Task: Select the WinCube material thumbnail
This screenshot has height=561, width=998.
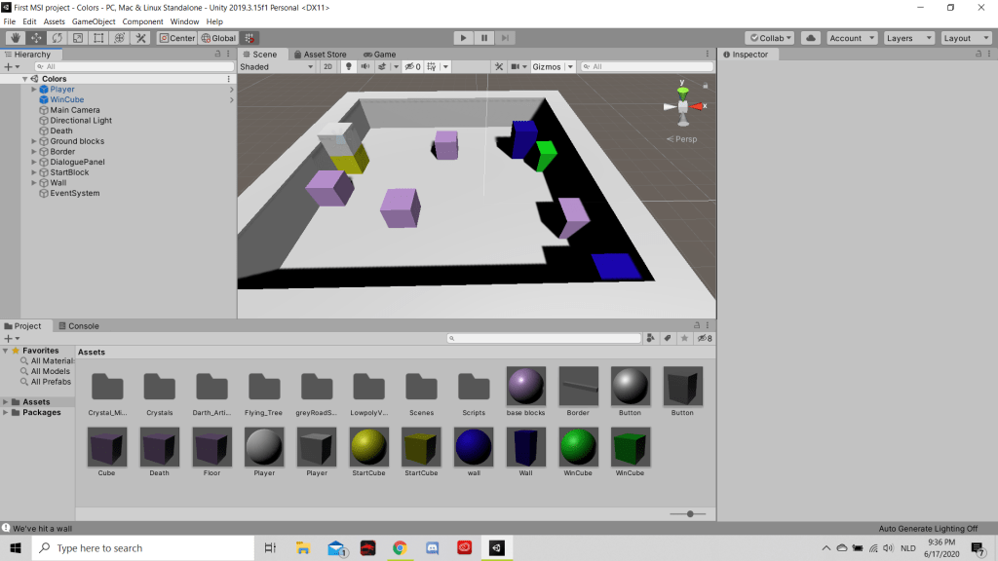Action: point(578,446)
